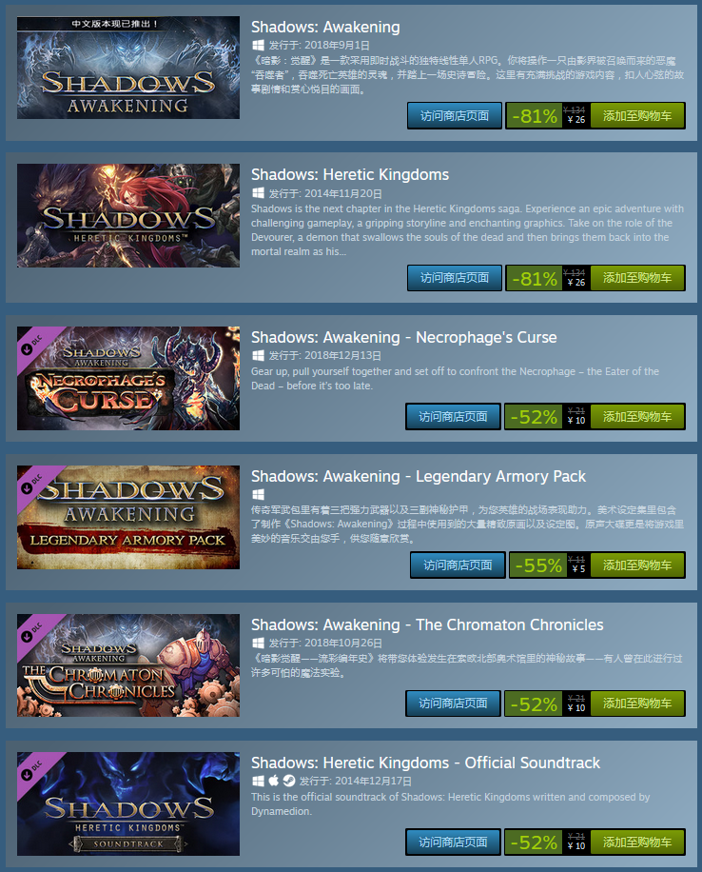Click the DLC badge on Necrophage's Curse image
This screenshot has height=872, width=702.
33,344
